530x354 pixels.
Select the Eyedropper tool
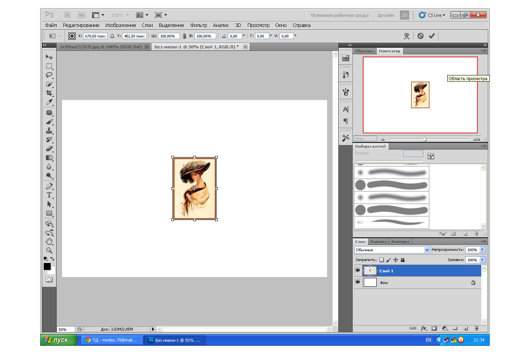click(49, 102)
